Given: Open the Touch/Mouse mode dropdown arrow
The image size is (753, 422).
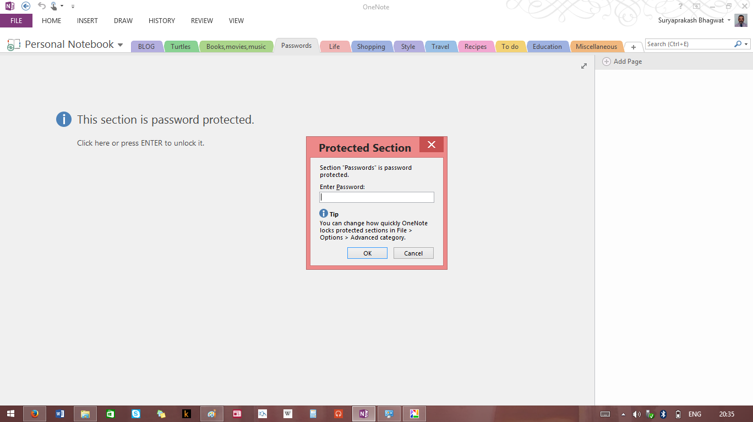Looking at the screenshot, I should pos(62,7).
